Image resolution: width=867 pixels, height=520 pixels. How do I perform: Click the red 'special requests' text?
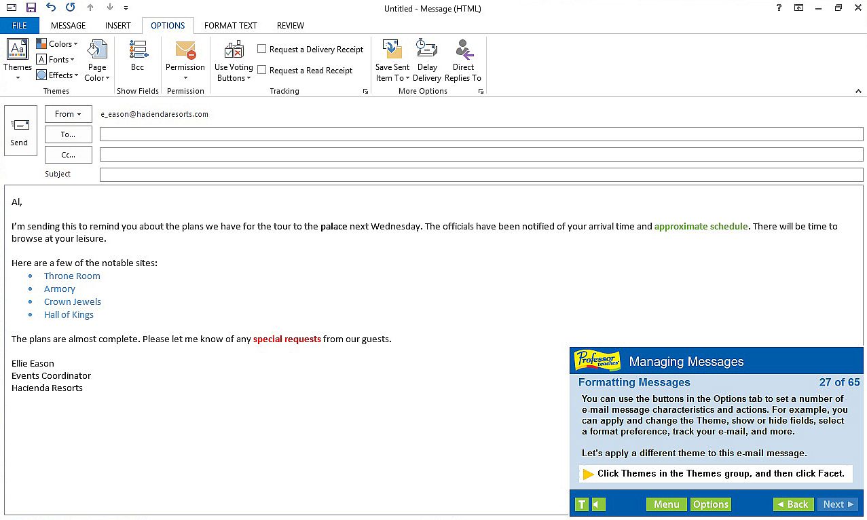pos(287,339)
